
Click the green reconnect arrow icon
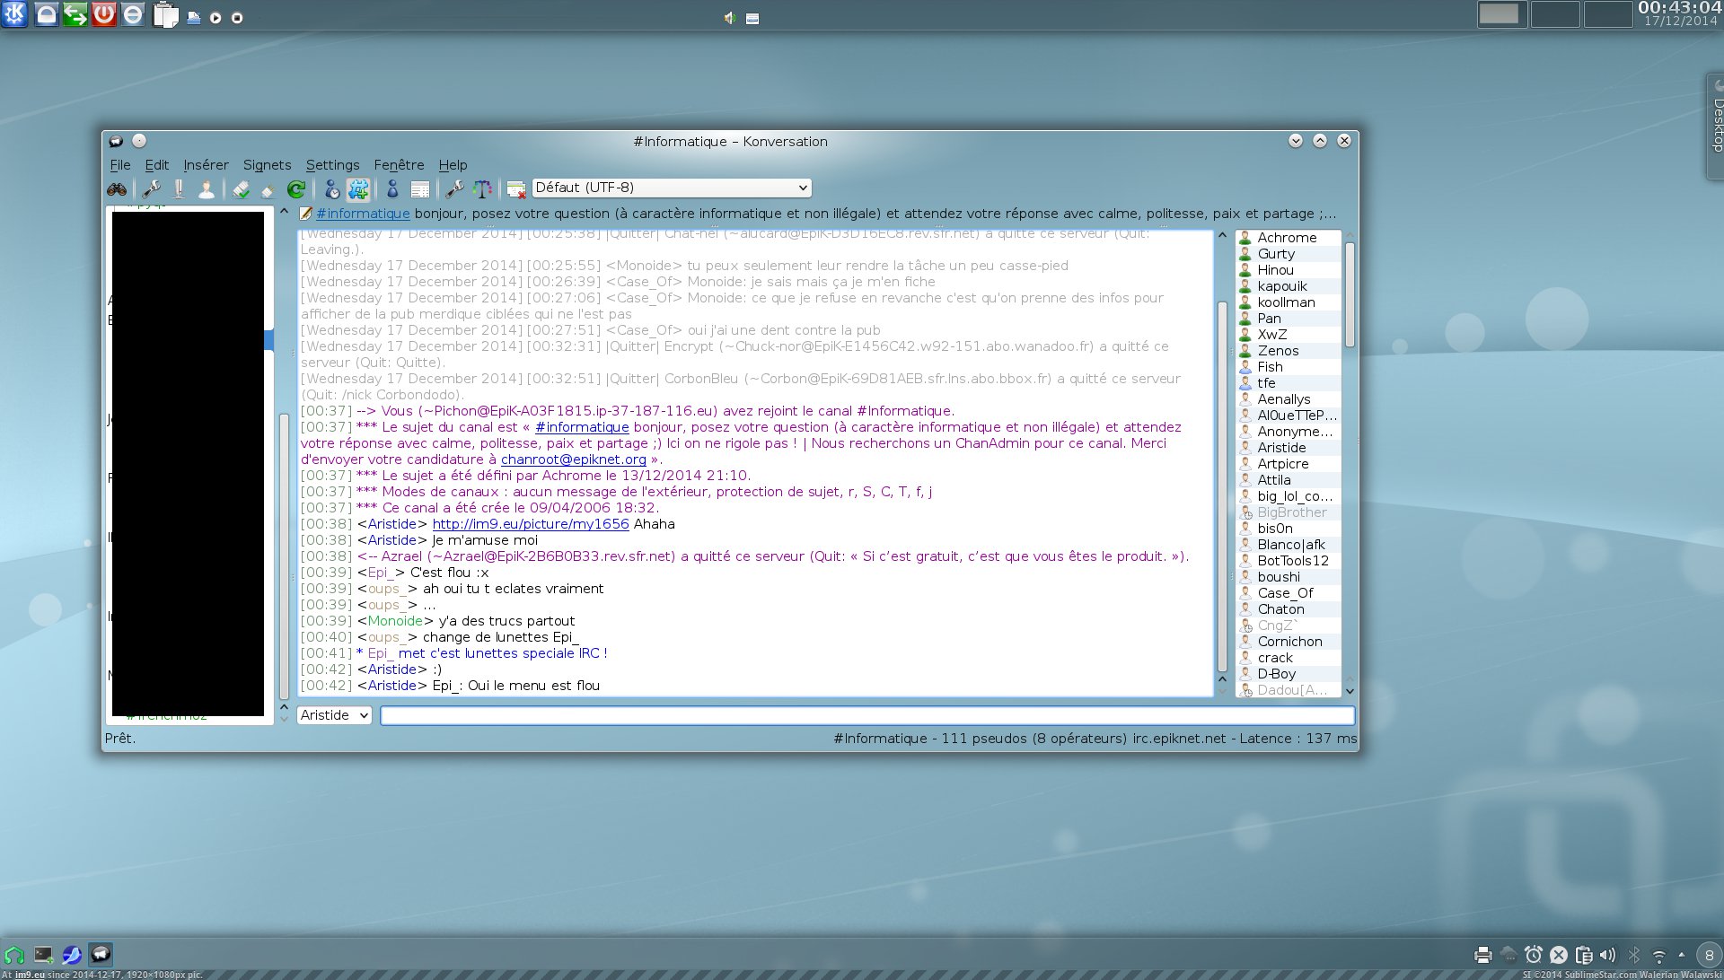click(296, 189)
